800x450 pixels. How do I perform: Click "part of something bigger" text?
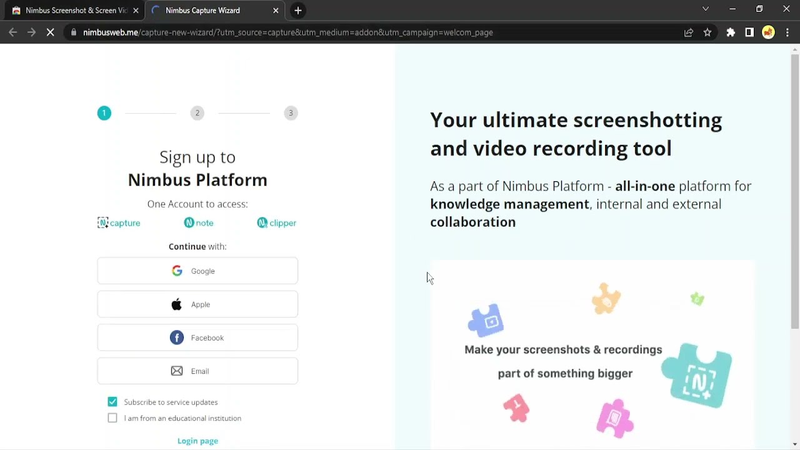click(565, 373)
